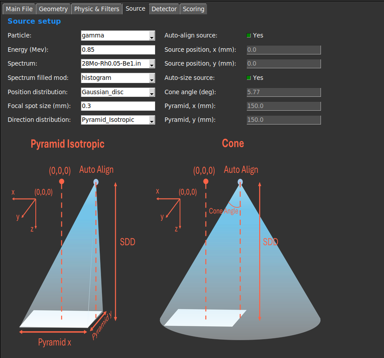Image resolution: width=384 pixels, height=358 pixels.
Task: Click the Cone diagram illustration title
Action: pos(233,143)
